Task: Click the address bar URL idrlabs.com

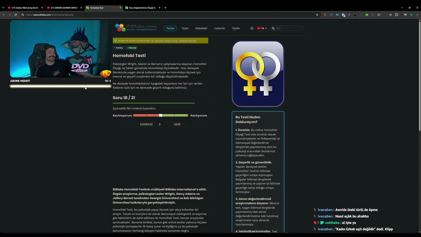Action: pos(50,15)
